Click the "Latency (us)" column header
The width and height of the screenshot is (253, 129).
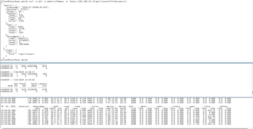click(x=43, y=85)
